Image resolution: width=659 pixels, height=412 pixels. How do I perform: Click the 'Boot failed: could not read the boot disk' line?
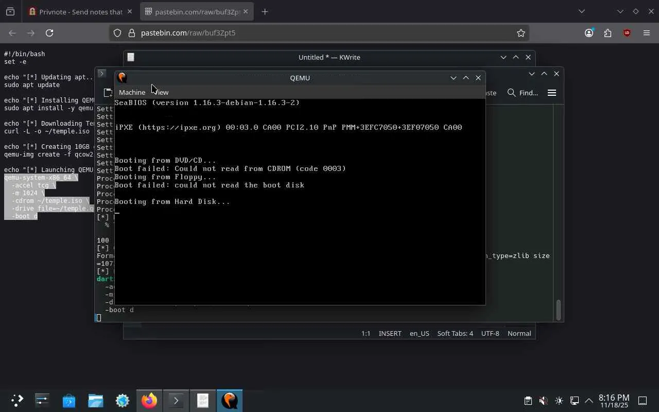coord(209,185)
